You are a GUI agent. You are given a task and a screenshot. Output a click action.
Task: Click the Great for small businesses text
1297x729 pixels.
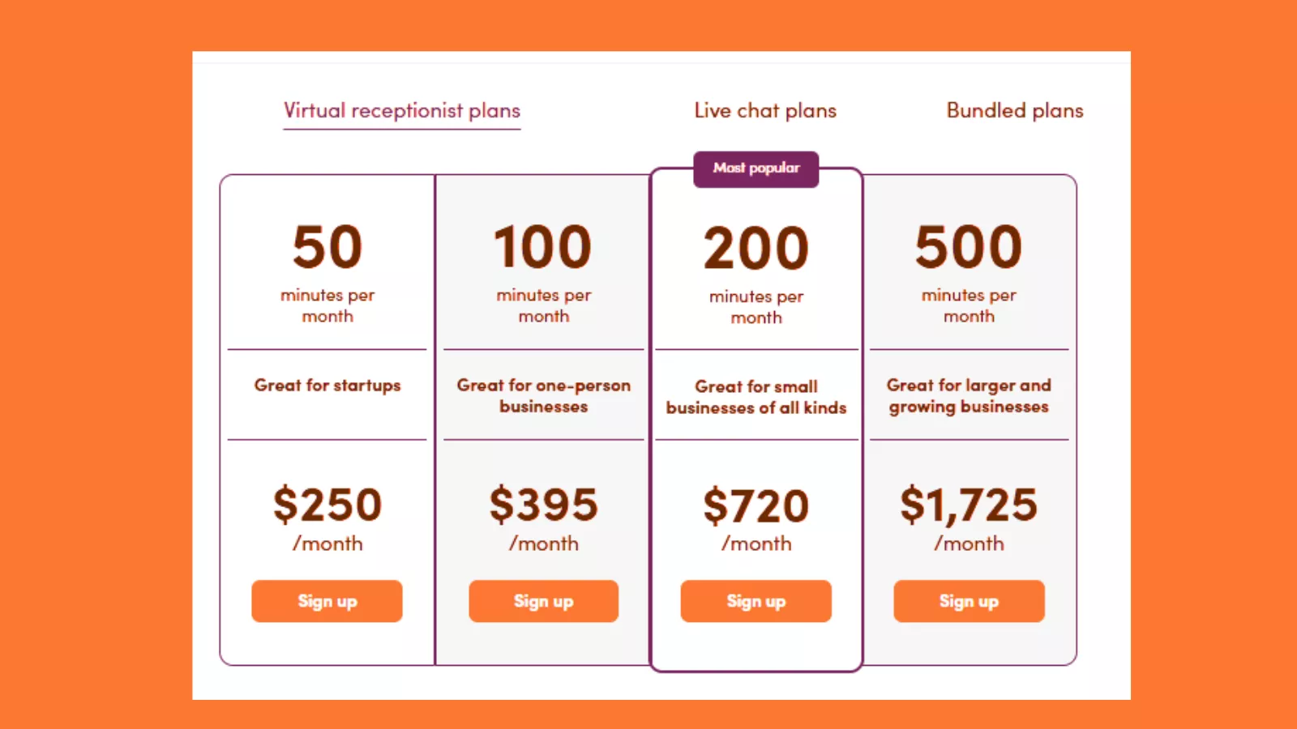756,397
